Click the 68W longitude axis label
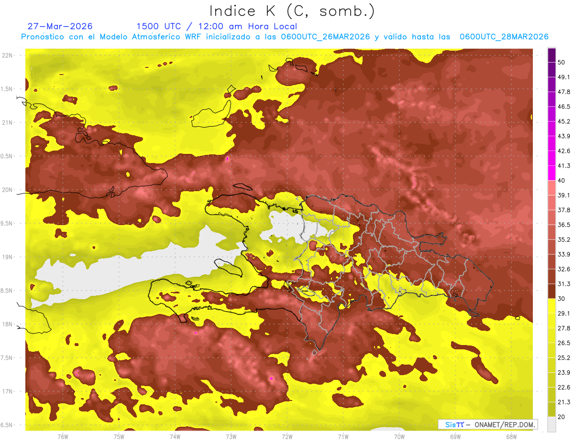This screenshot has width=574, height=443. [x=511, y=436]
